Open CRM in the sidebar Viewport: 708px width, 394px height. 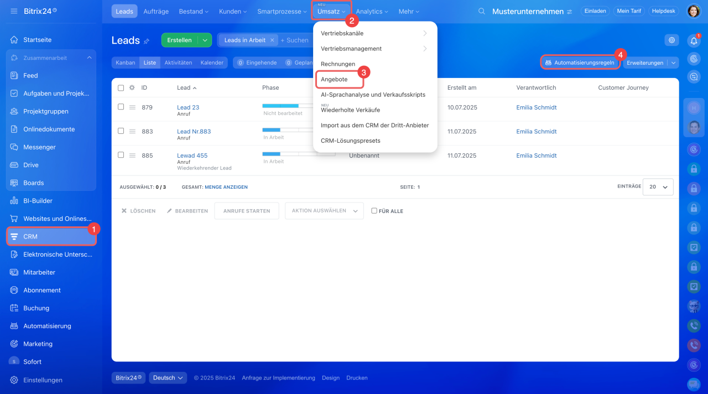pos(51,236)
